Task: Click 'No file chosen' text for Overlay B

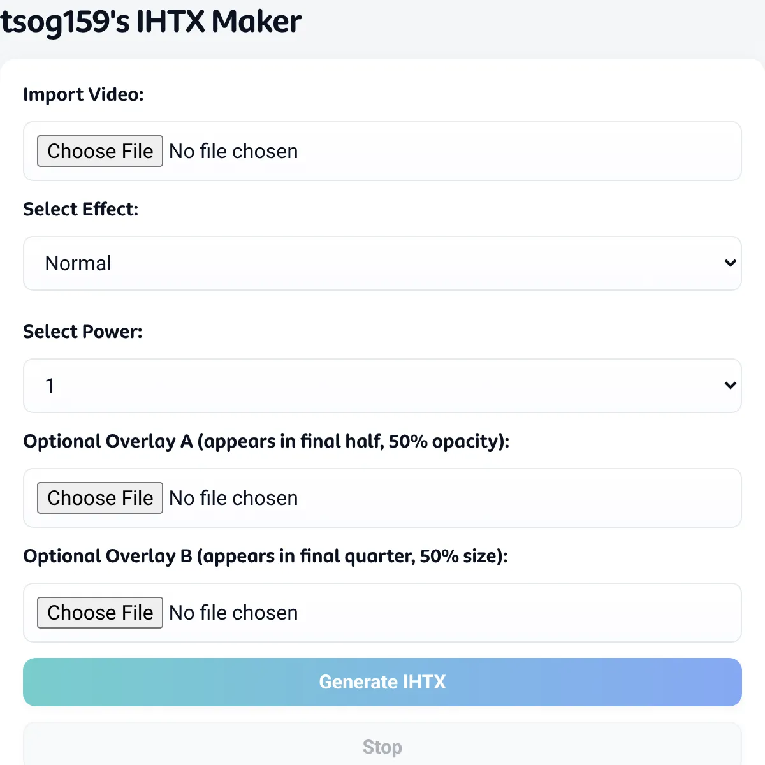Action: [x=233, y=613]
